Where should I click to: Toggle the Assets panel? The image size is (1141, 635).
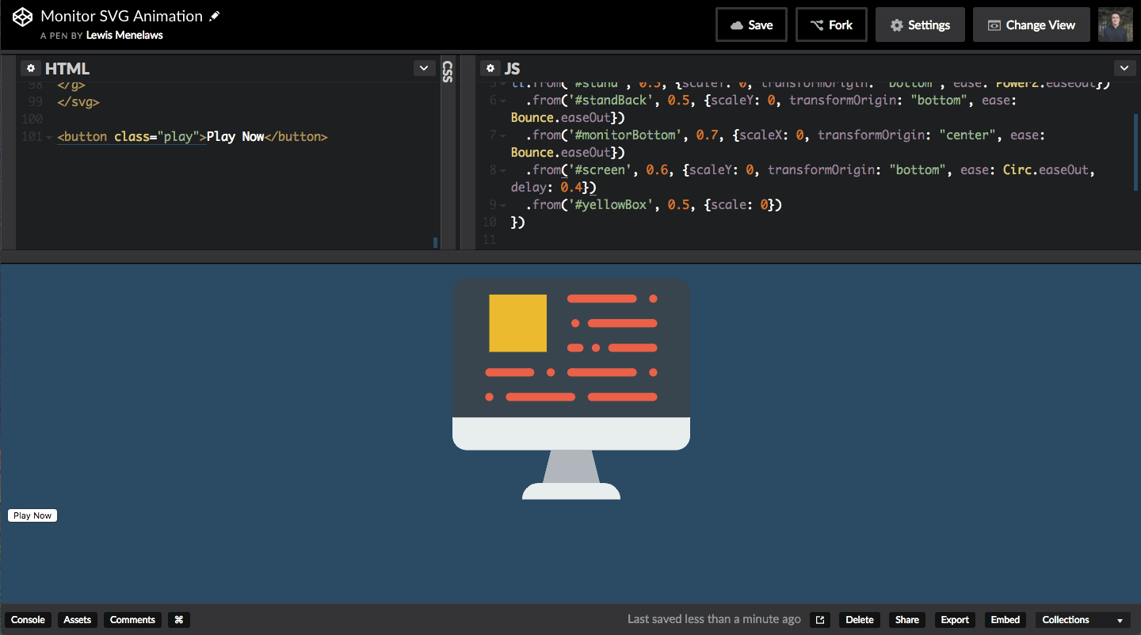click(77, 619)
